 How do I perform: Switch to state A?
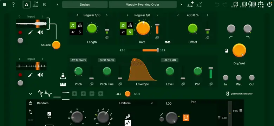[26, 5]
